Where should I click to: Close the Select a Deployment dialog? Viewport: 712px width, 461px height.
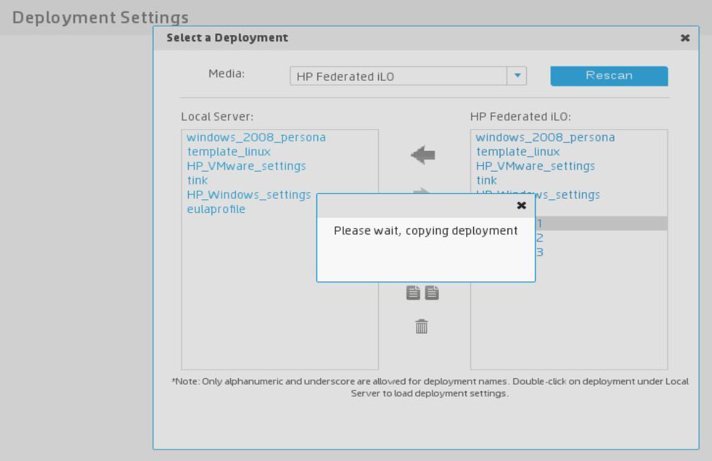tap(685, 38)
